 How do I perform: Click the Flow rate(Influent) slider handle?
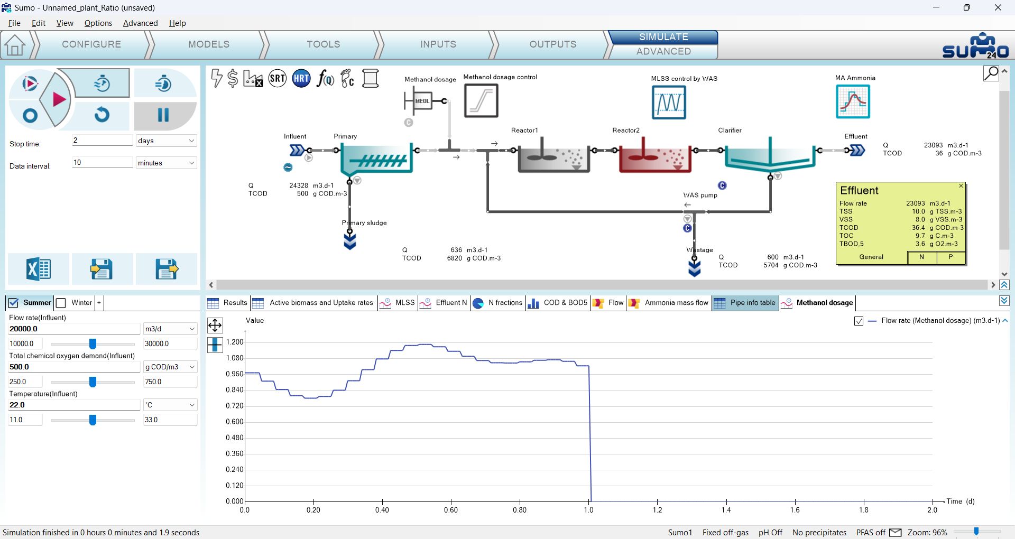pos(93,343)
